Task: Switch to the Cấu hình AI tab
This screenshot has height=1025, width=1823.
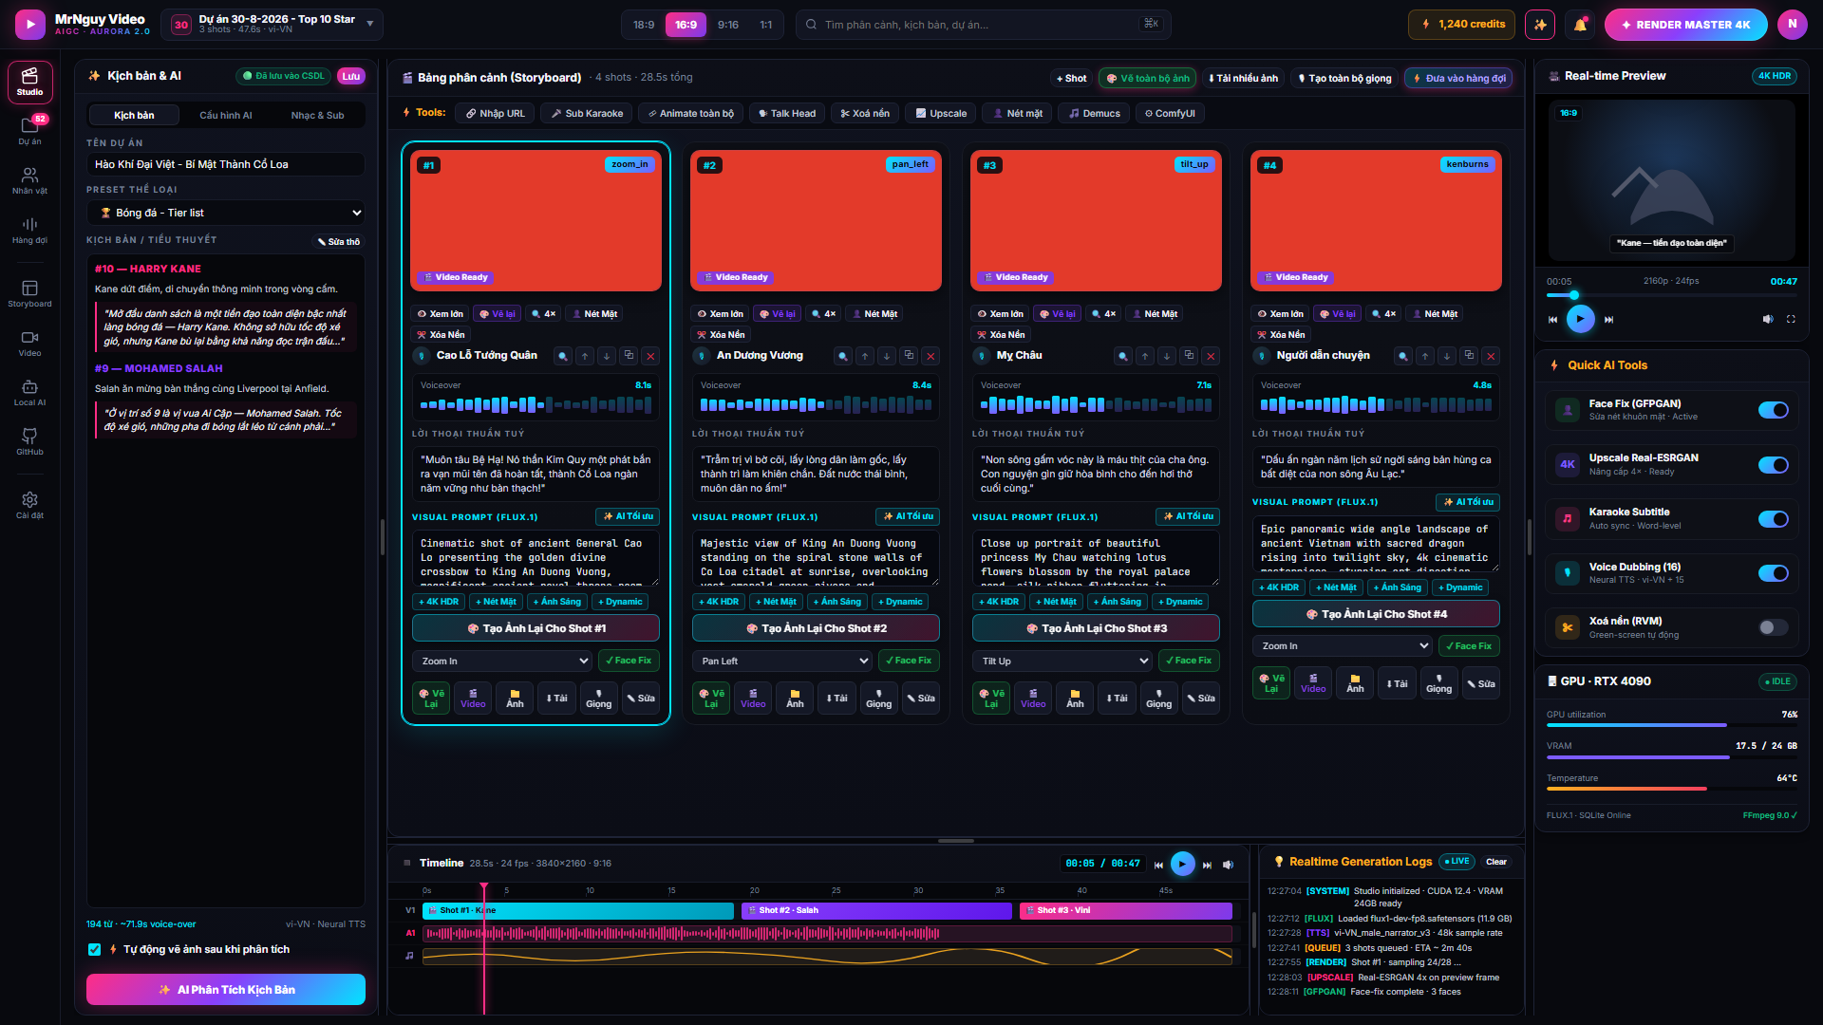Action: 226,115
